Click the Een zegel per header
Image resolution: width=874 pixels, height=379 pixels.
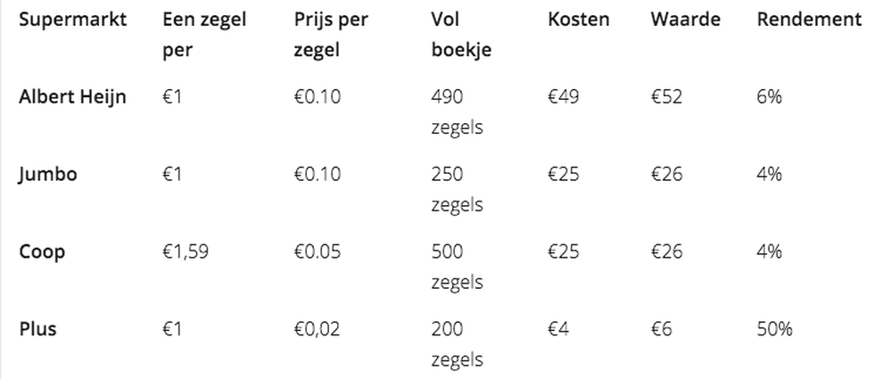[204, 35]
